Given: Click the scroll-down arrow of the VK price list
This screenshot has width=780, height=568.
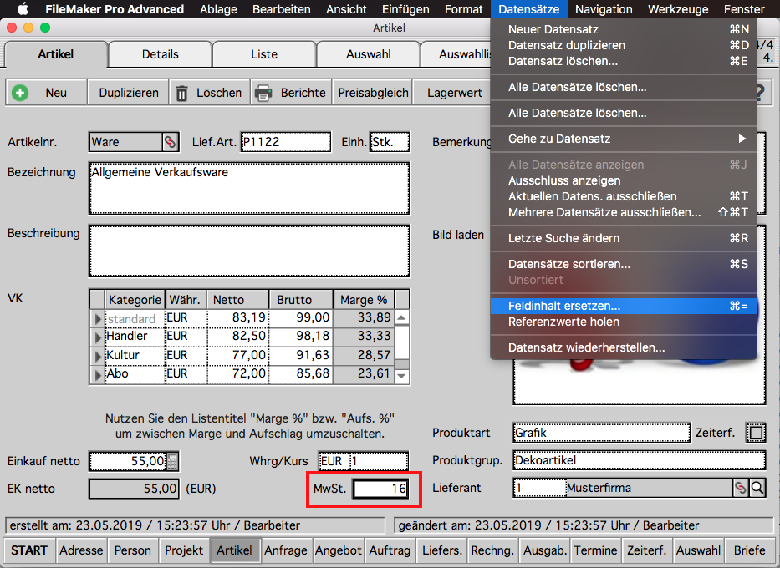Looking at the screenshot, I should tap(401, 376).
